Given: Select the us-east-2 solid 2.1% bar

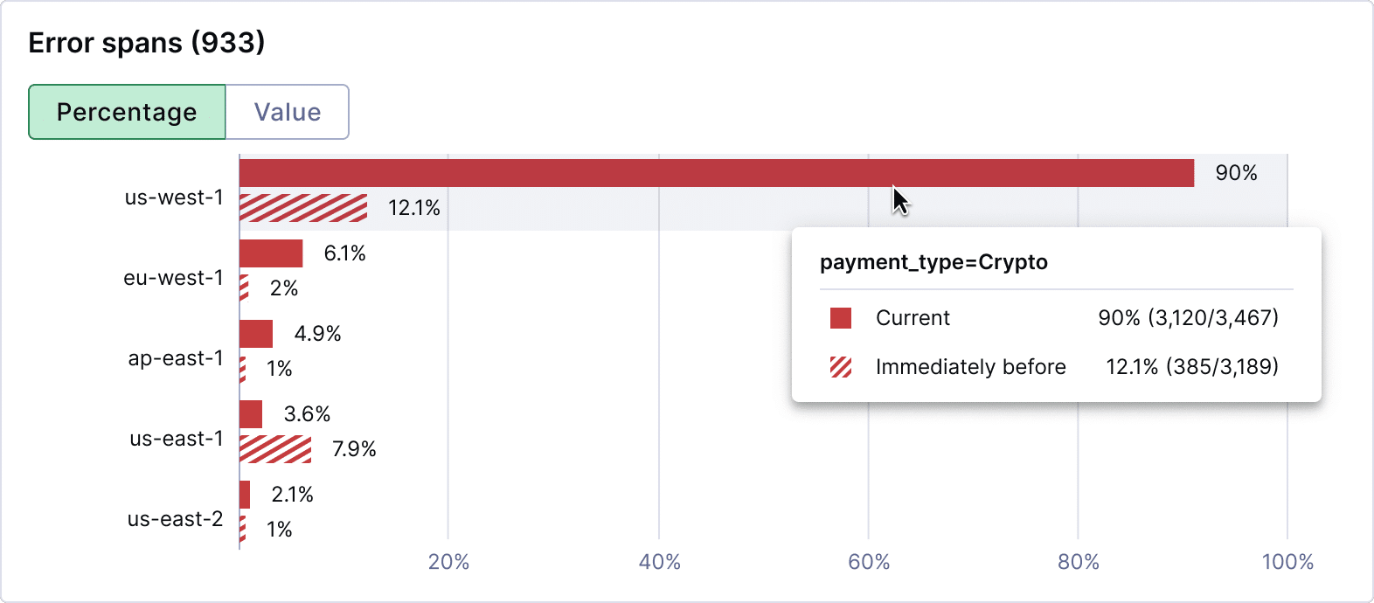Looking at the screenshot, I should (245, 495).
